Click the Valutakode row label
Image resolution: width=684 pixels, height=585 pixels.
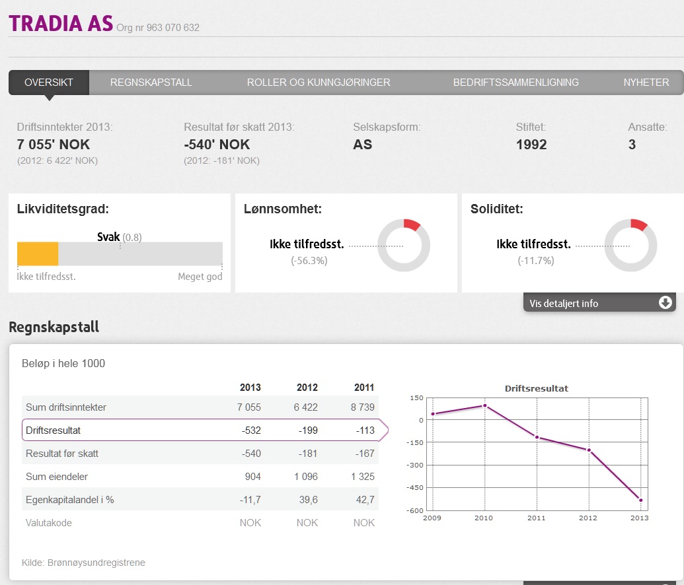[x=48, y=523]
